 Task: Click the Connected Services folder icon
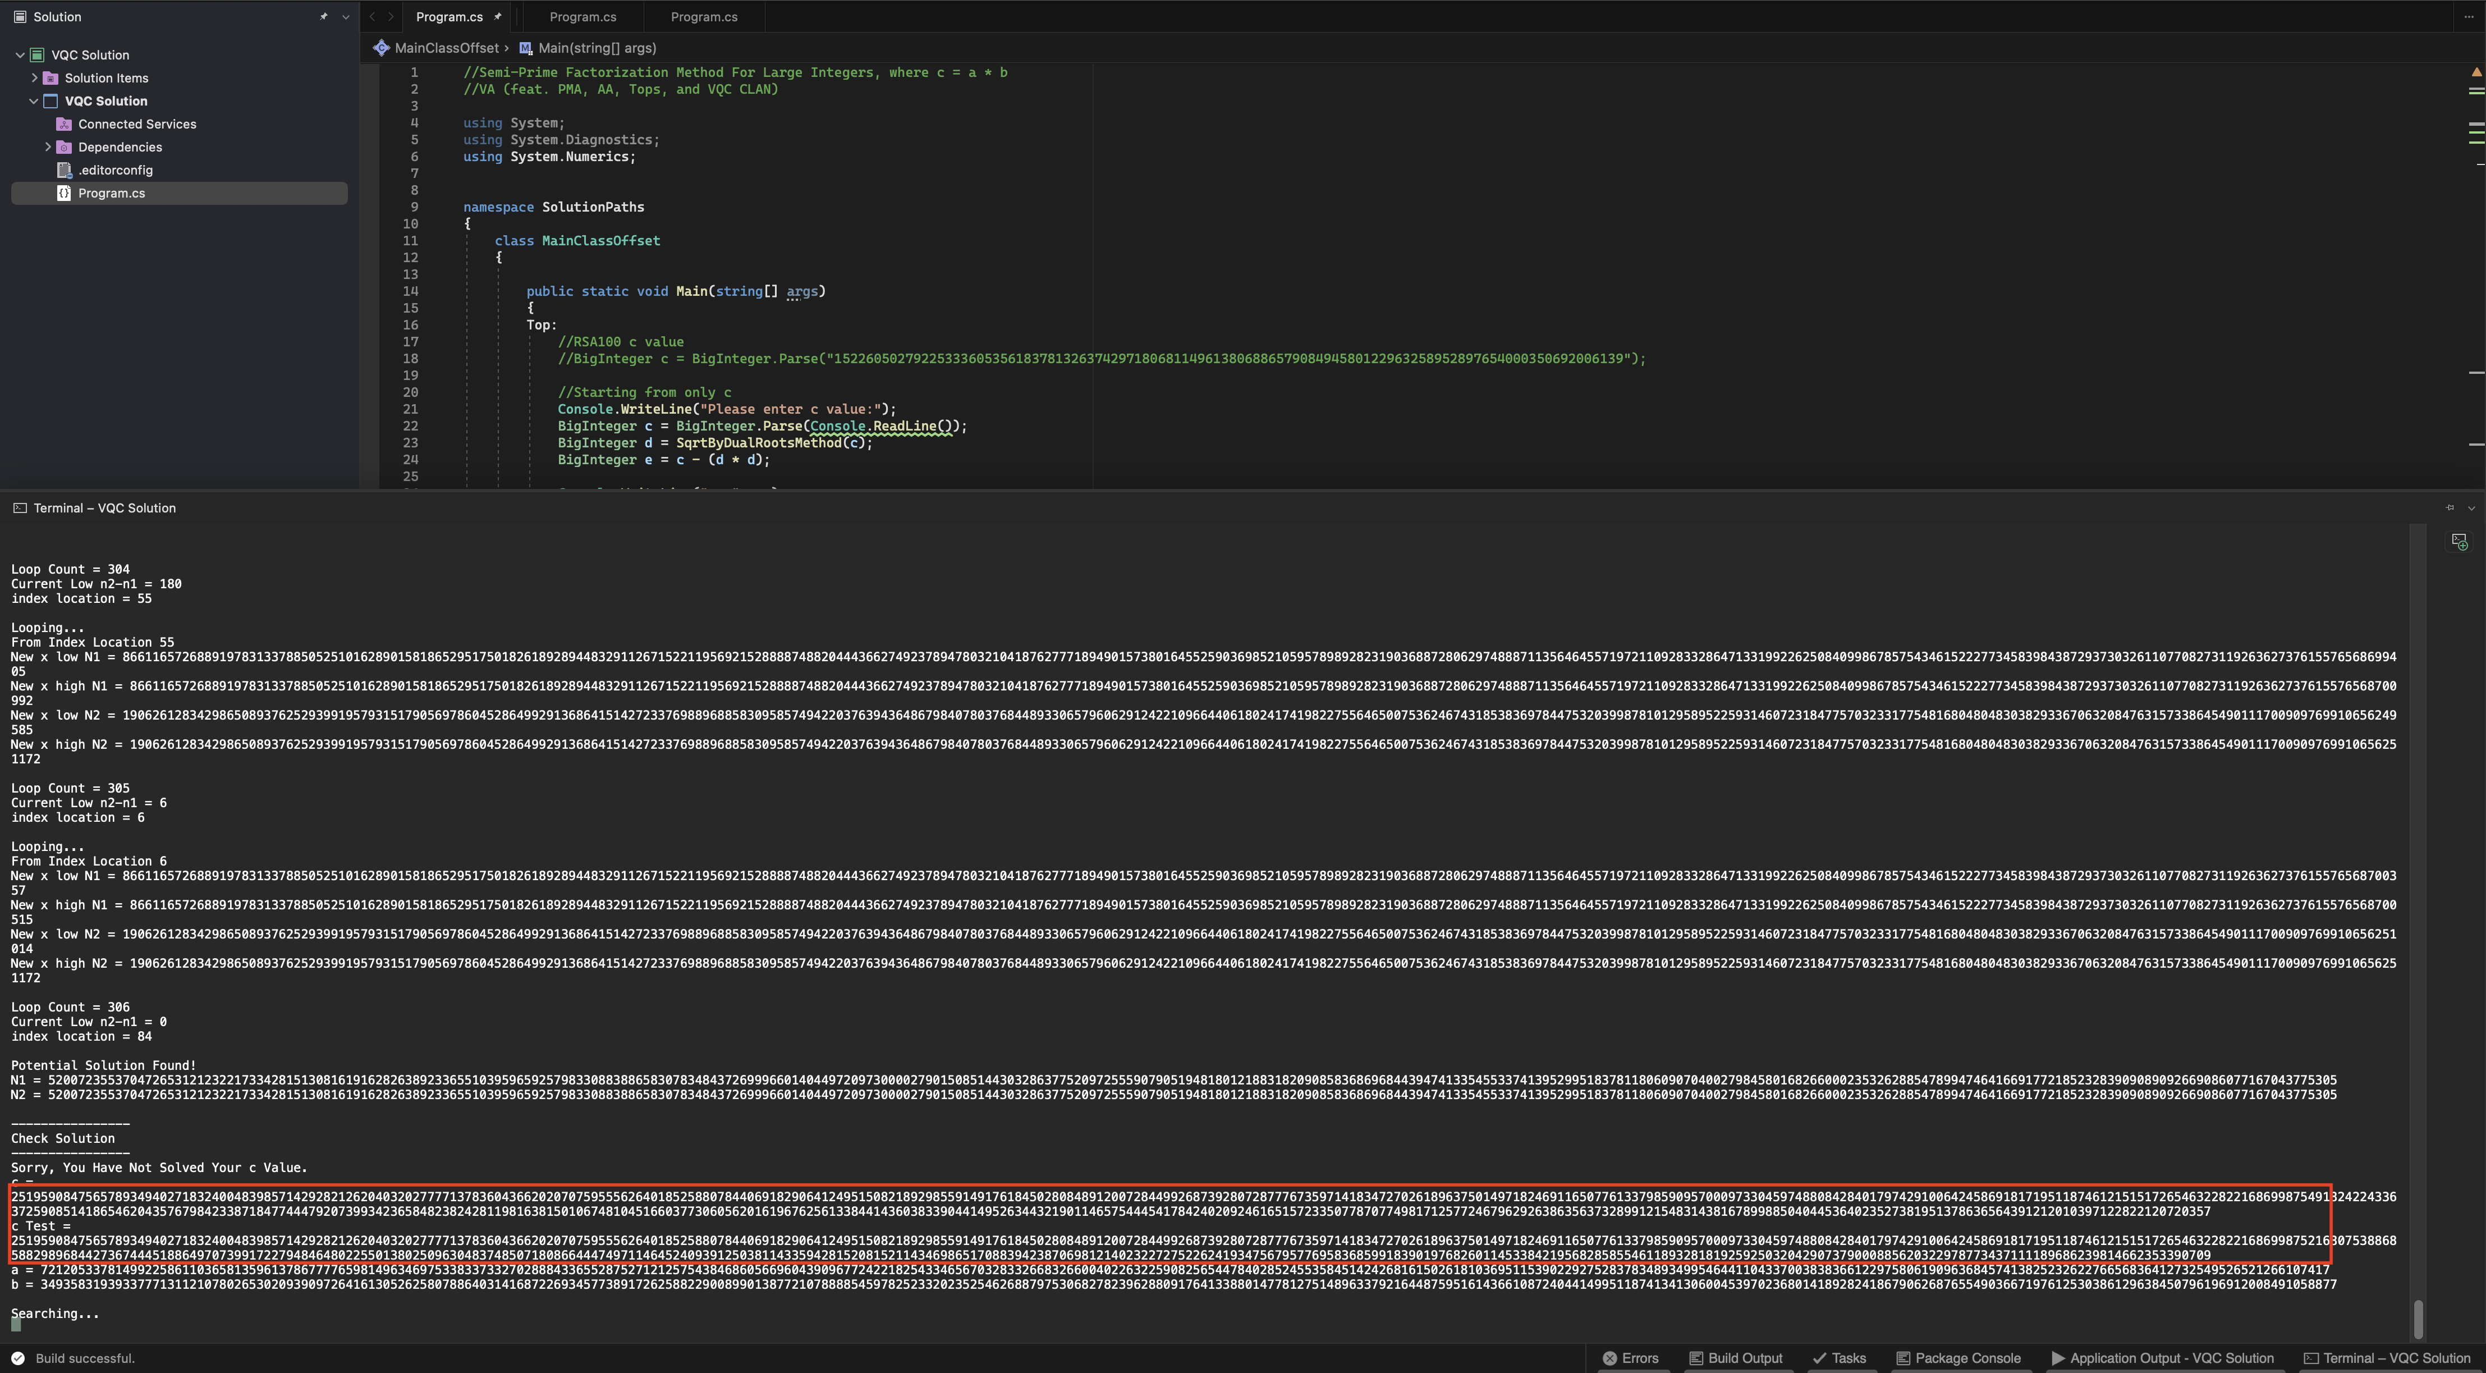(65, 125)
